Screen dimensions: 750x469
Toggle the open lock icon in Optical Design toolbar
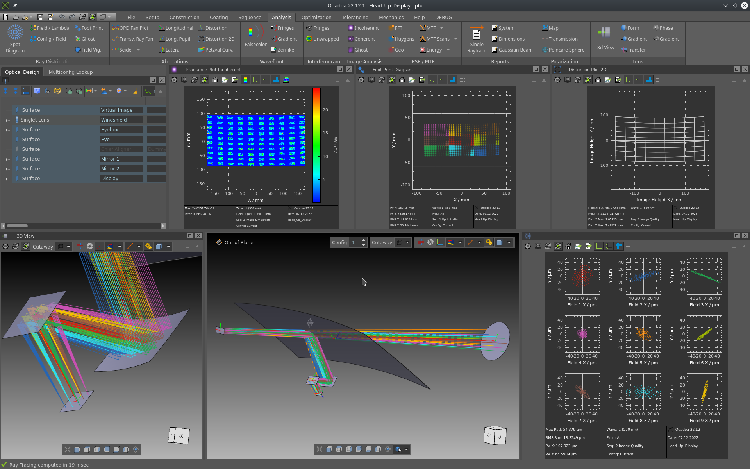79,91
